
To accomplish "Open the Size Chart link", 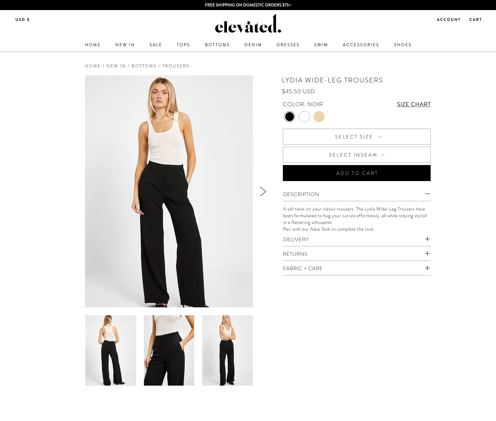I will pyautogui.click(x=414, y=104).
